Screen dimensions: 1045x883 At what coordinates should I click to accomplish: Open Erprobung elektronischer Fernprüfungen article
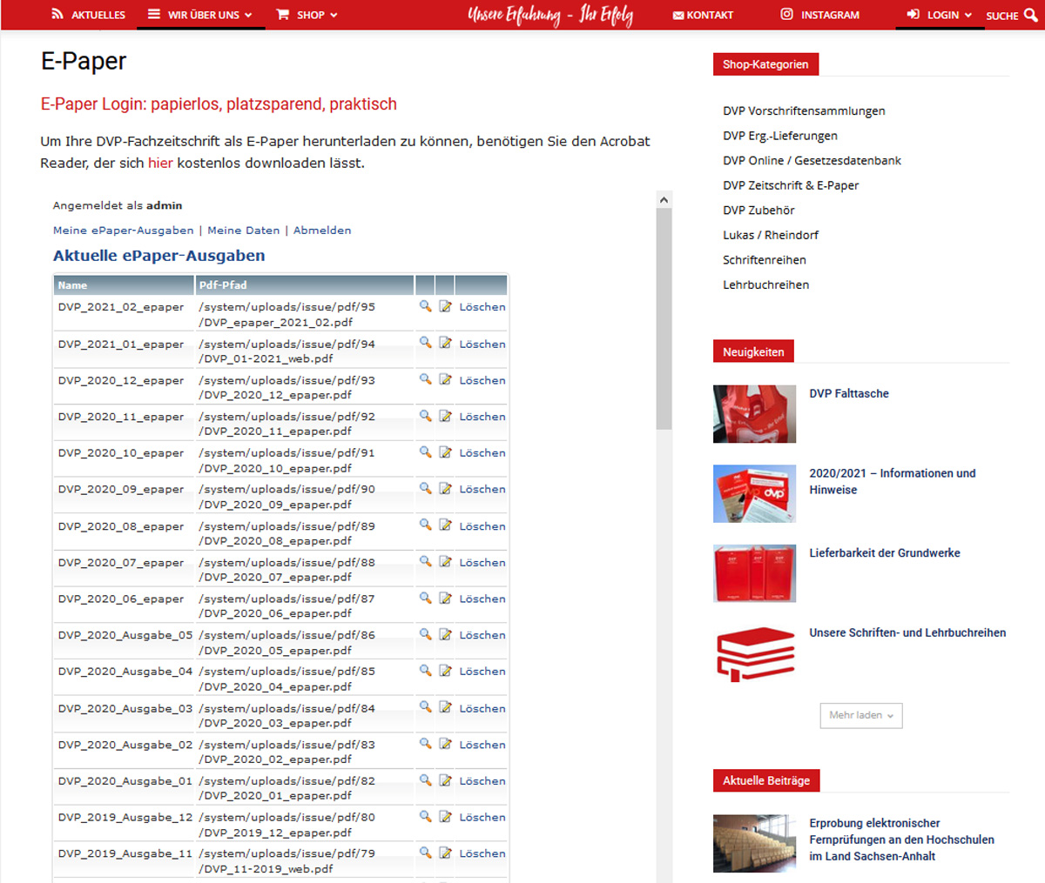pyautogui.click(x=901, y=840)
